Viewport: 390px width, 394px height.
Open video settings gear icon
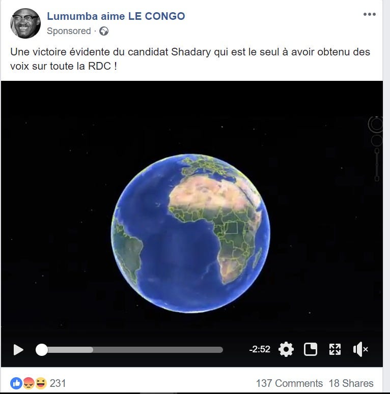pos(286,349)
